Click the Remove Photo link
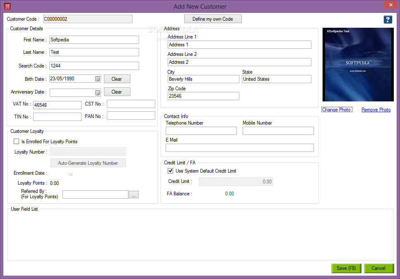Viewport: 400px width, 279px height. click(376, 110)
